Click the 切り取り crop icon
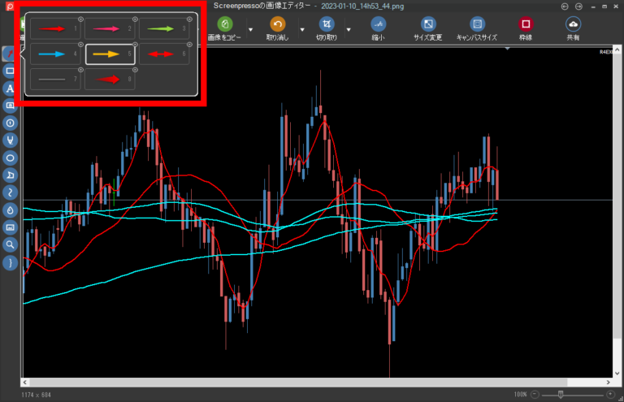The width and height of the screenshot is (624, 402). [327, 24]
